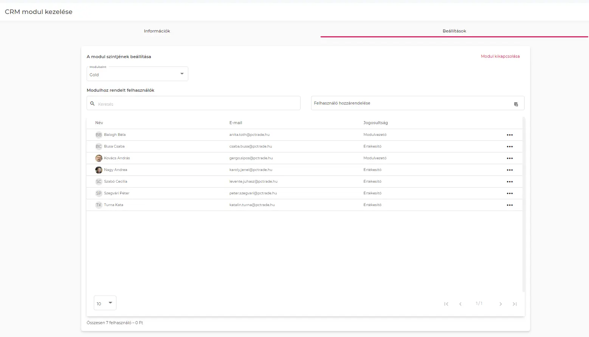This screenshot has height=337, width=589.
Task: Click the user table's vertical scrollbar
Action: pyautogui.click(x=524, y=204)
